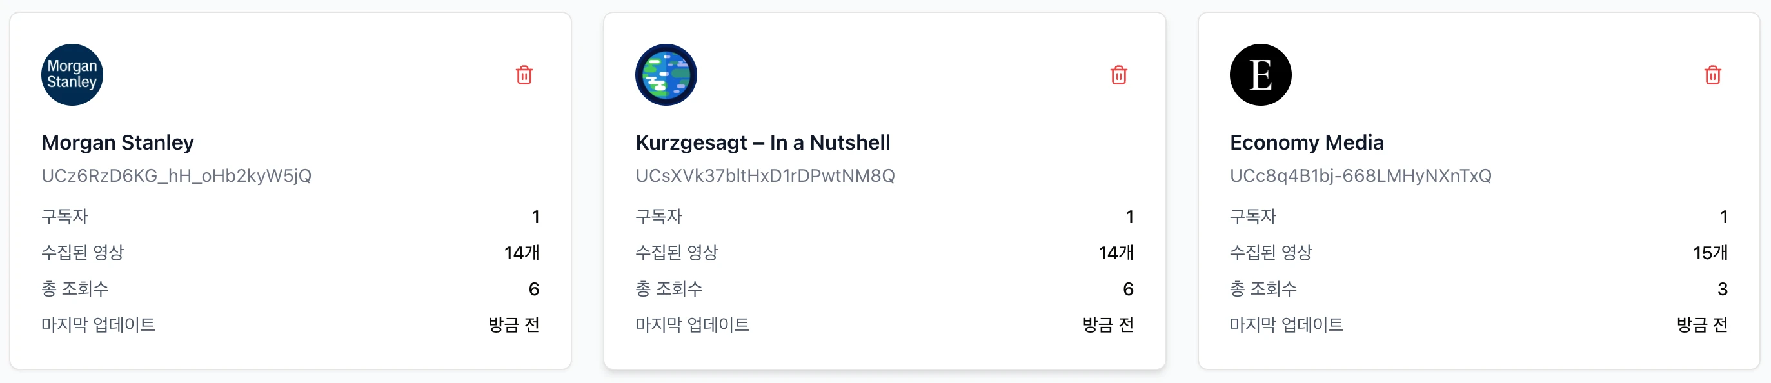Click Economy Media collected videos count 15개
Viewport: 1771px width, 383px height.
click(x=1710, y=253)
